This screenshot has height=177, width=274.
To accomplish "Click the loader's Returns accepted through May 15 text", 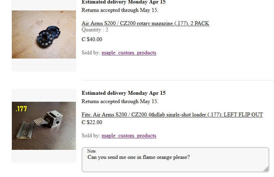I will (120, 101).
